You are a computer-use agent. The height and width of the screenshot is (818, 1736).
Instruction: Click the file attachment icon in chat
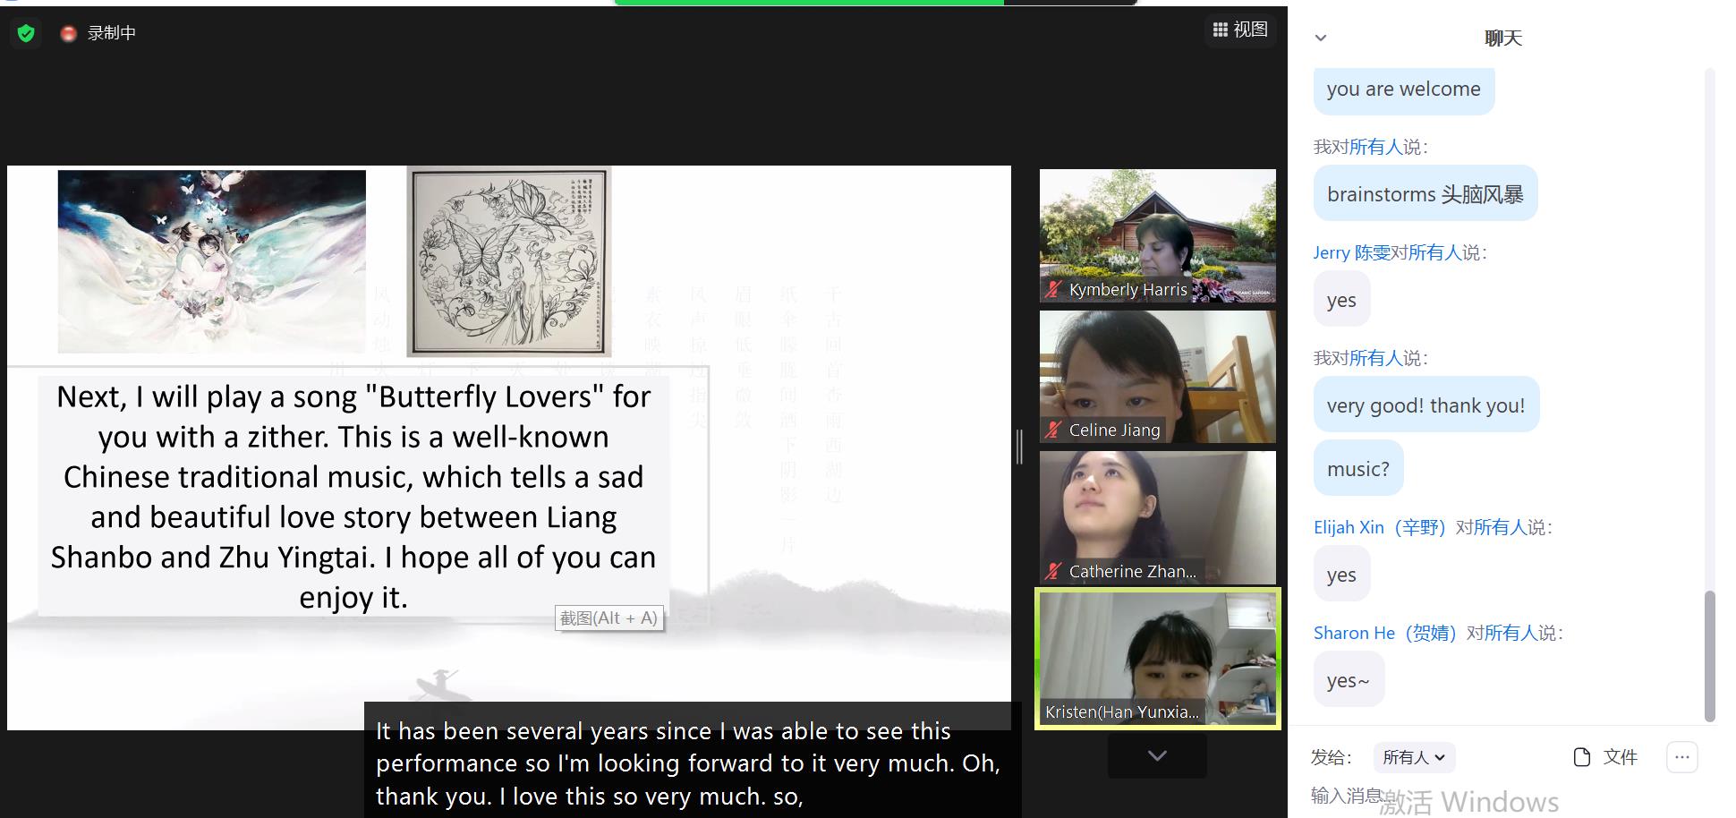tap(1581, 757)
